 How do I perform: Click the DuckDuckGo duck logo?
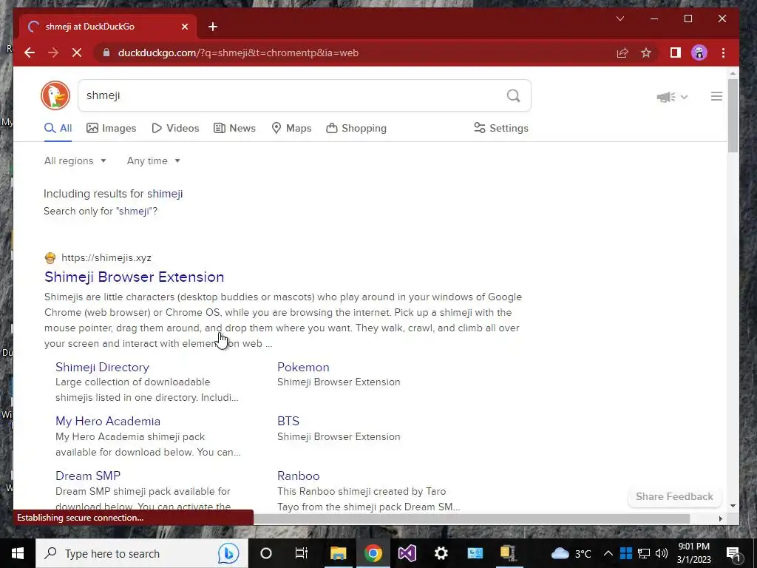tap(55, 95)
